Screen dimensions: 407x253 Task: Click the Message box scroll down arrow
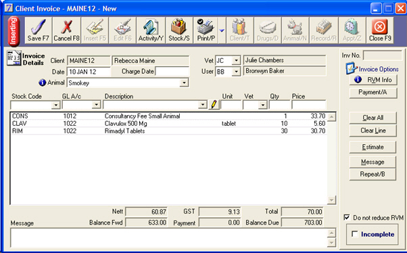(332, 243)
